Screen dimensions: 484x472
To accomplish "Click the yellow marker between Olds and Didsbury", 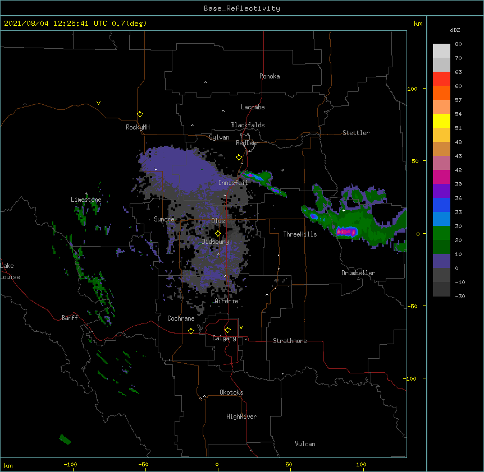I will click(x=218, y=233).
